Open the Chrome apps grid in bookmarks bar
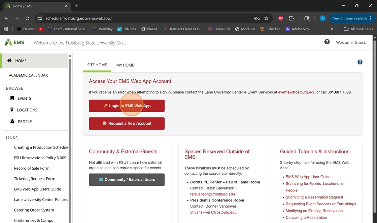 (6, 29)
